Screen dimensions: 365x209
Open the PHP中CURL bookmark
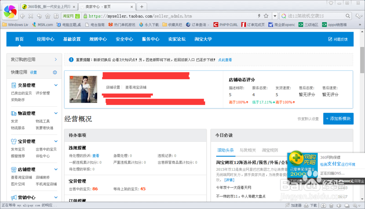click(x=226, y=25)
